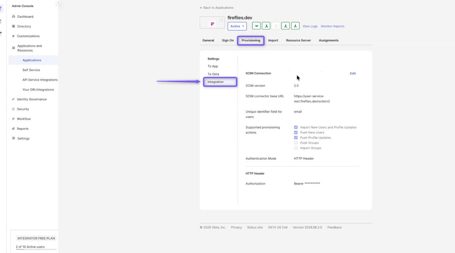Image resolution: width=455 pixels, height=253 pixels.
Task: Click the masked Bearer authorization value
Action: coord(307,184)
